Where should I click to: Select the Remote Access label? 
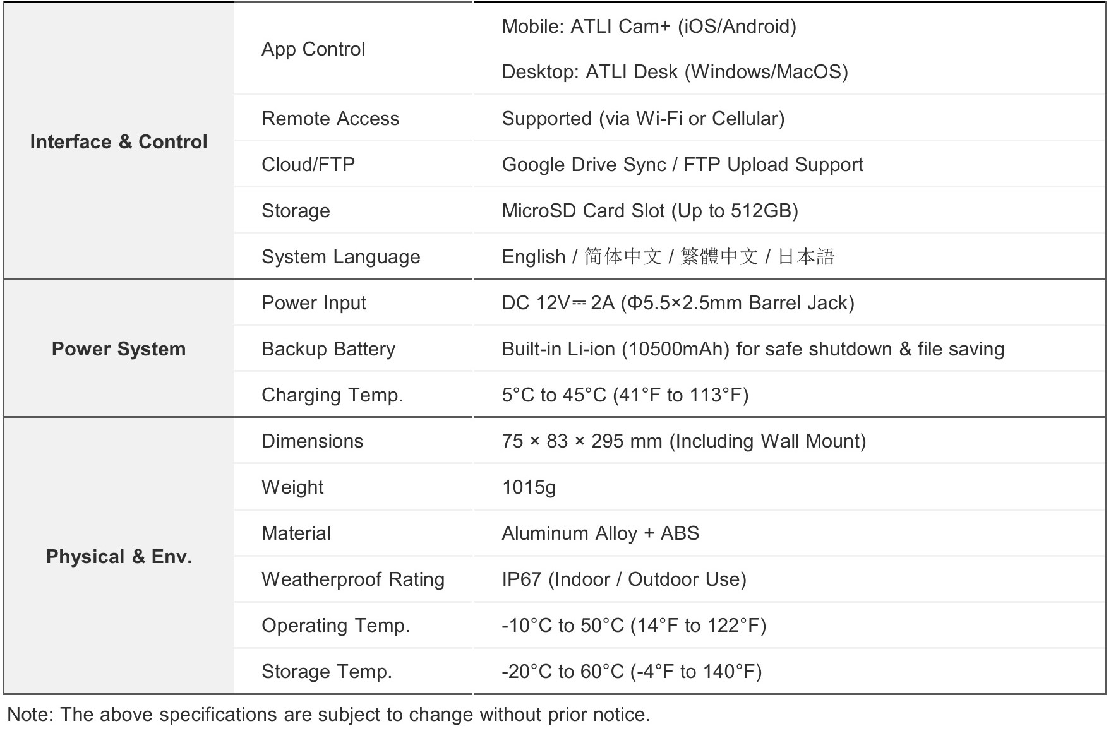click(x=330, y=119)
